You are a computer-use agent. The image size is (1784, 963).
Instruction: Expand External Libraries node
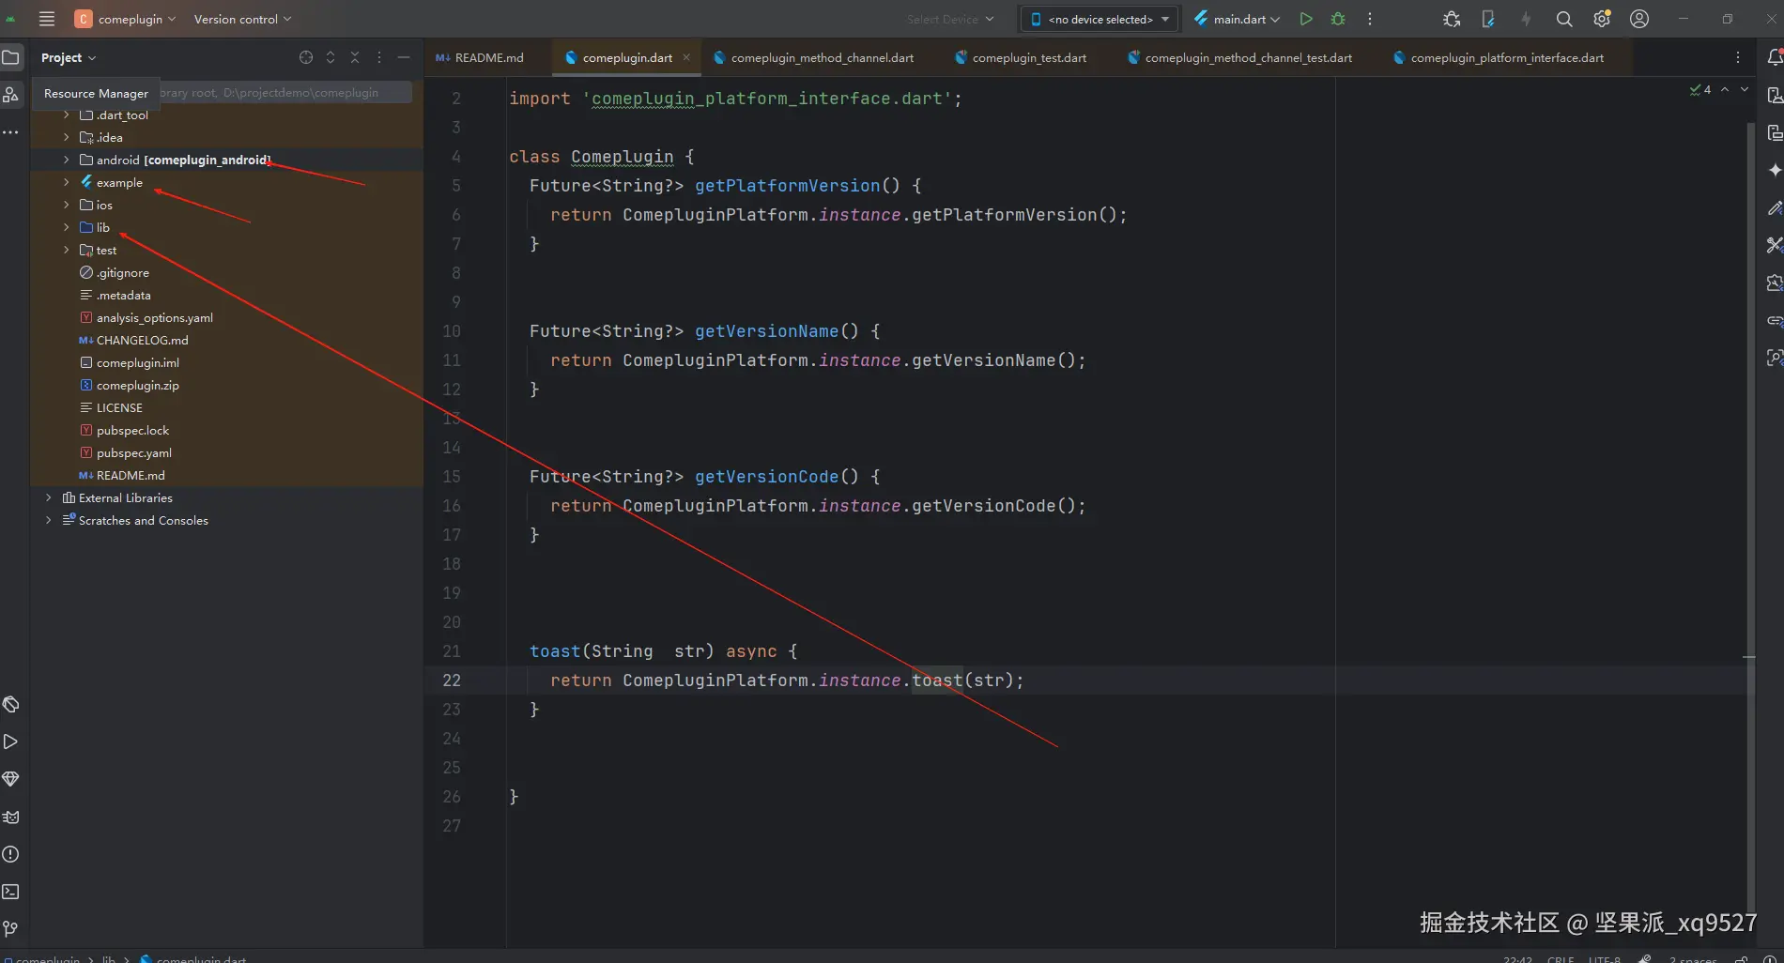coord(48,497)
